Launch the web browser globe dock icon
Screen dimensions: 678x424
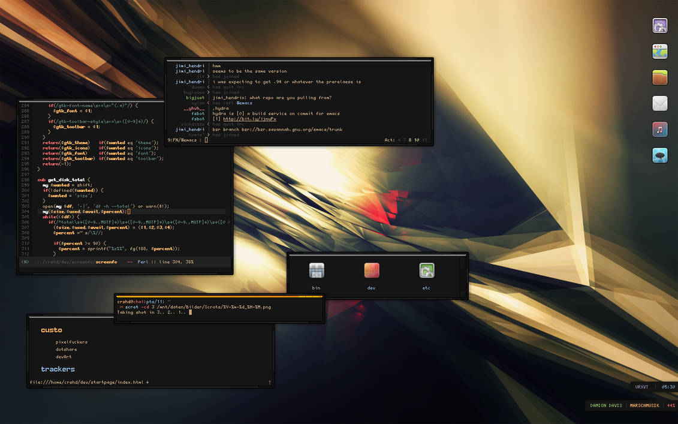(660, 52)
